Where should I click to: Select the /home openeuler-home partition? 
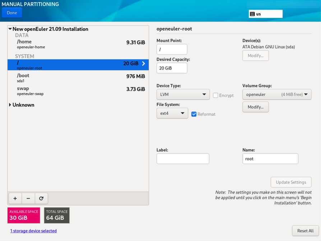point(78,44)
